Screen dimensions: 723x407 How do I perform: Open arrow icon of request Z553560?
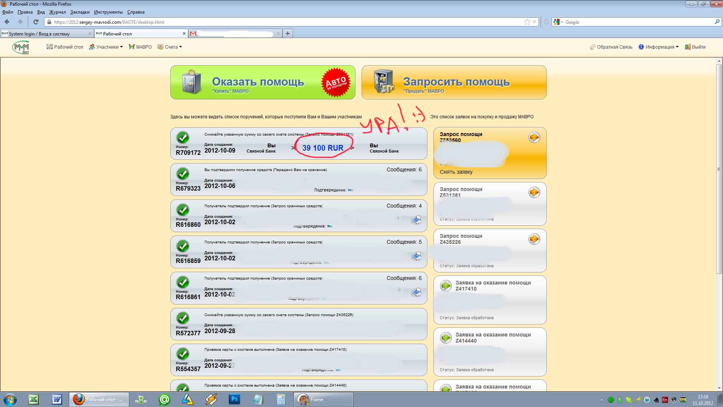click(x=534, y=137)
